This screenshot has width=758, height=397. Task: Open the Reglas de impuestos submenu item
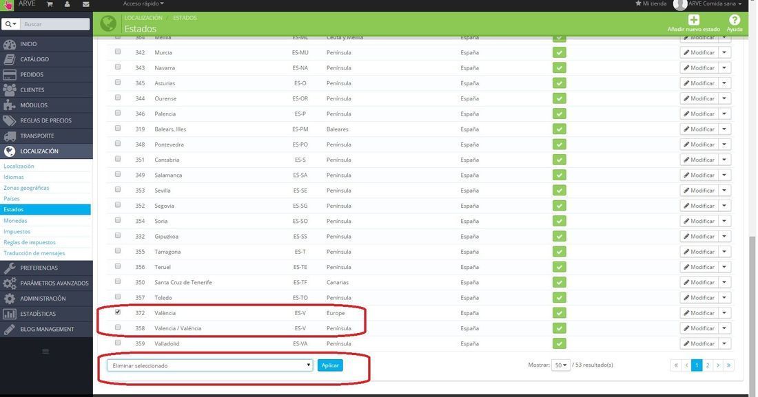click(x=30, y=242)
